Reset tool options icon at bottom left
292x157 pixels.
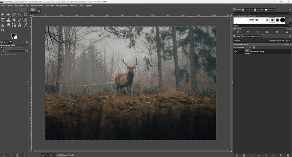[24, 155]
